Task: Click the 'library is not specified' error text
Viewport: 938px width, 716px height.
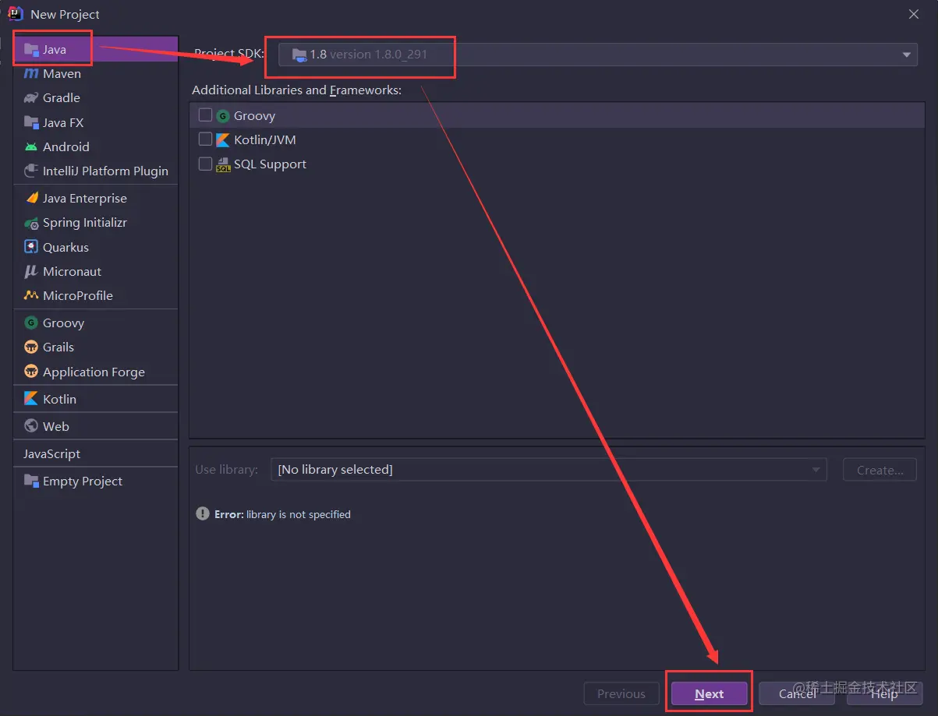Action: tap(299, 514)
